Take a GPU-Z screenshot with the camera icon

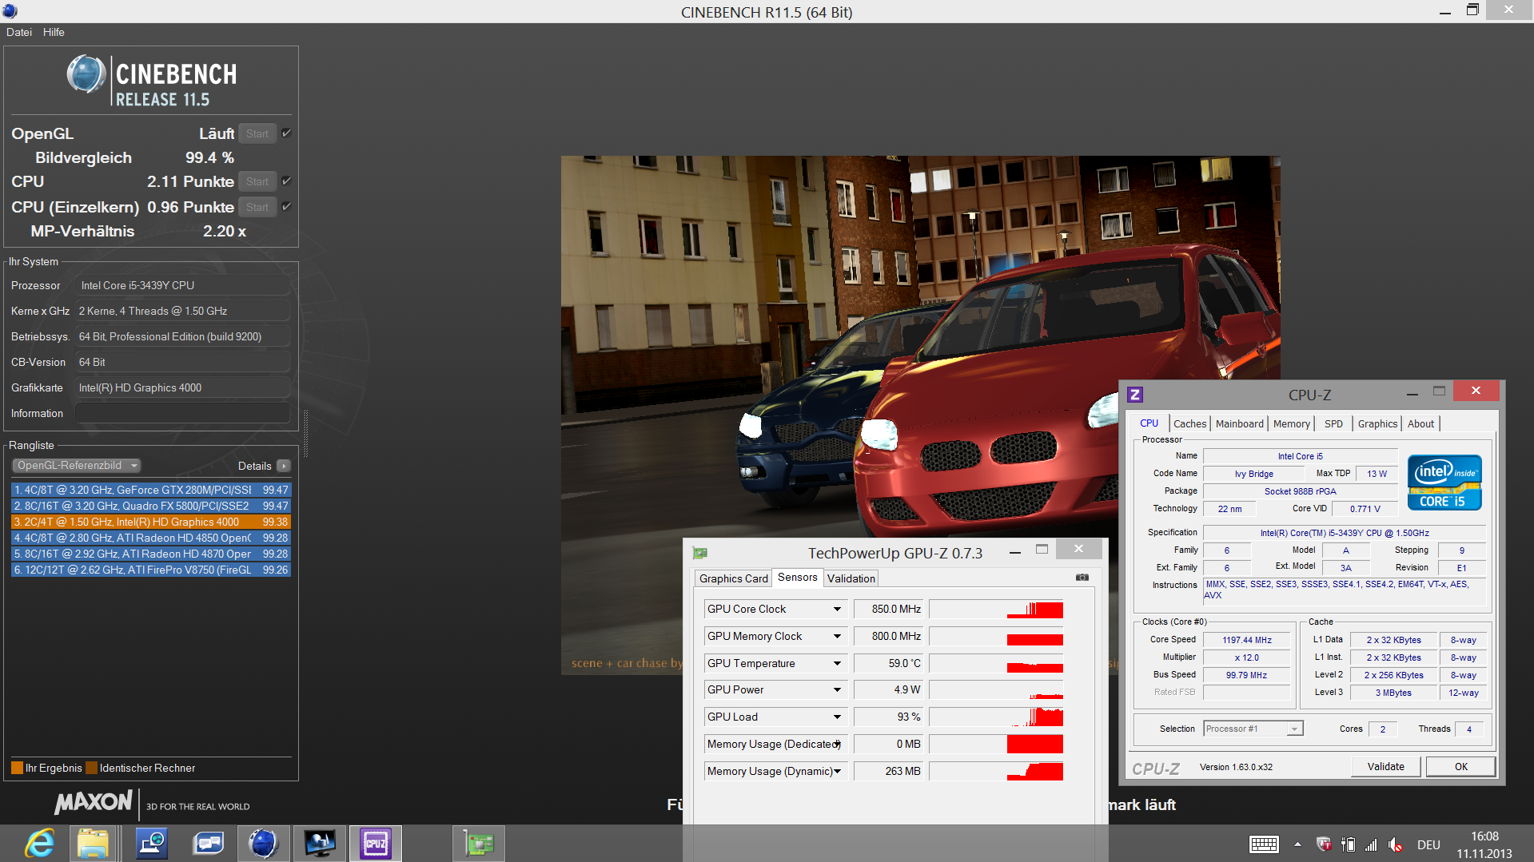coord(1082,578)
